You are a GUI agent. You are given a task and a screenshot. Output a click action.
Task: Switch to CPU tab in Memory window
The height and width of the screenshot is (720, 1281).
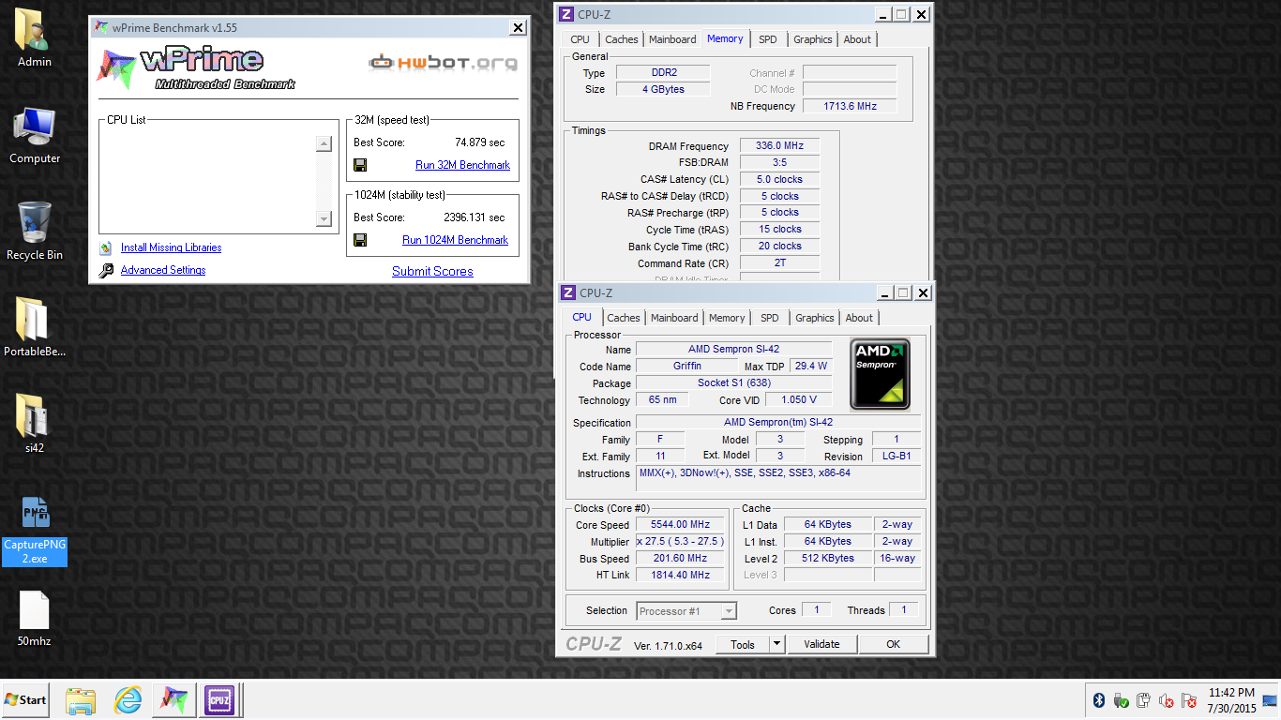(580, 39)
